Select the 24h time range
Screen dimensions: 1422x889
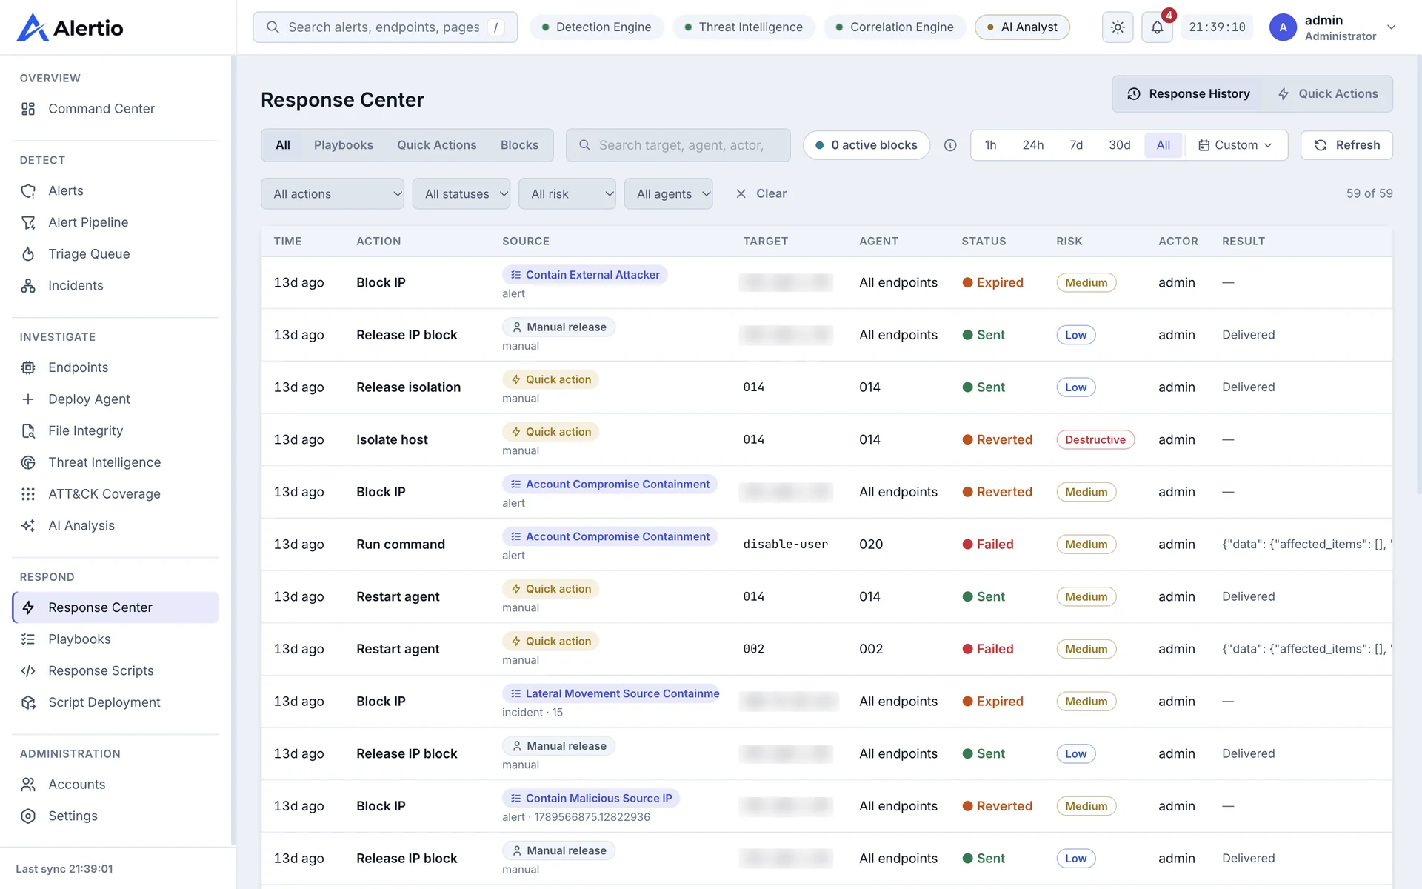tap(1032, 145)
